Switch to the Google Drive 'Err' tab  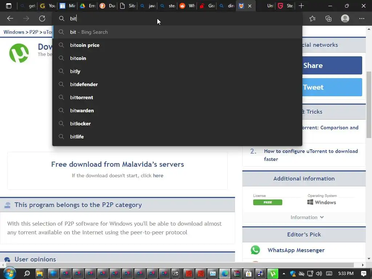click(x=88, y=6)
